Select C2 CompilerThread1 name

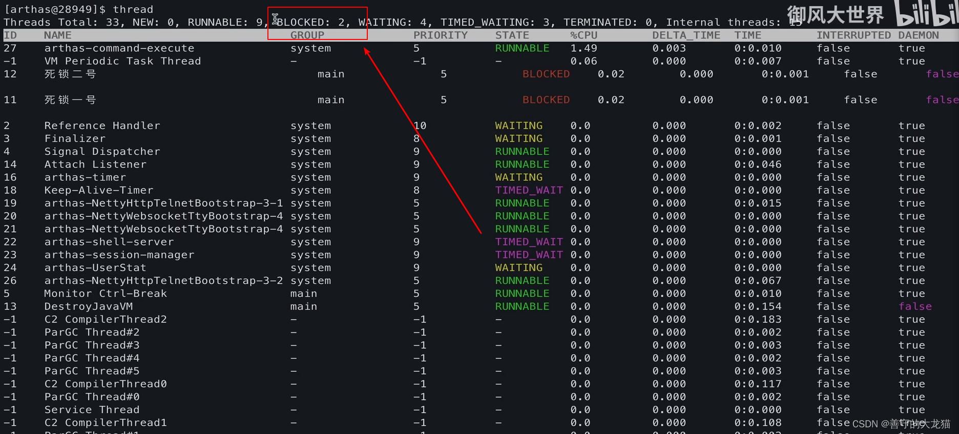click(x=106, y=423)
